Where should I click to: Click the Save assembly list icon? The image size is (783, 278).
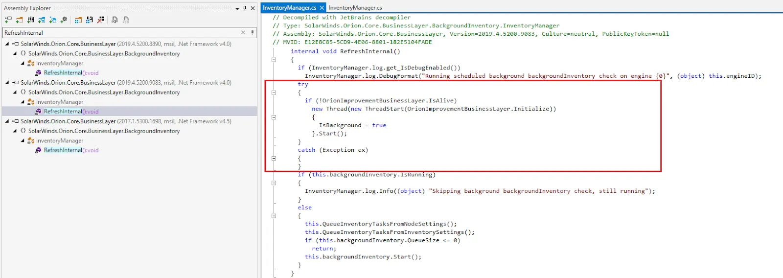coord(90,20)
